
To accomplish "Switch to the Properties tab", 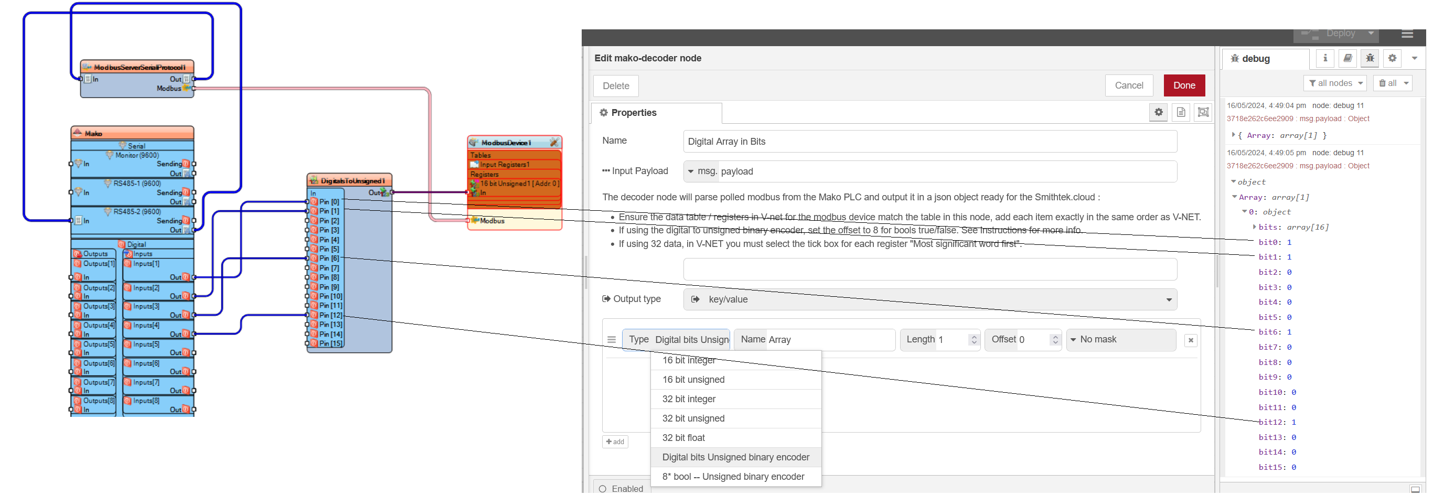I will [x=656, y=113].
